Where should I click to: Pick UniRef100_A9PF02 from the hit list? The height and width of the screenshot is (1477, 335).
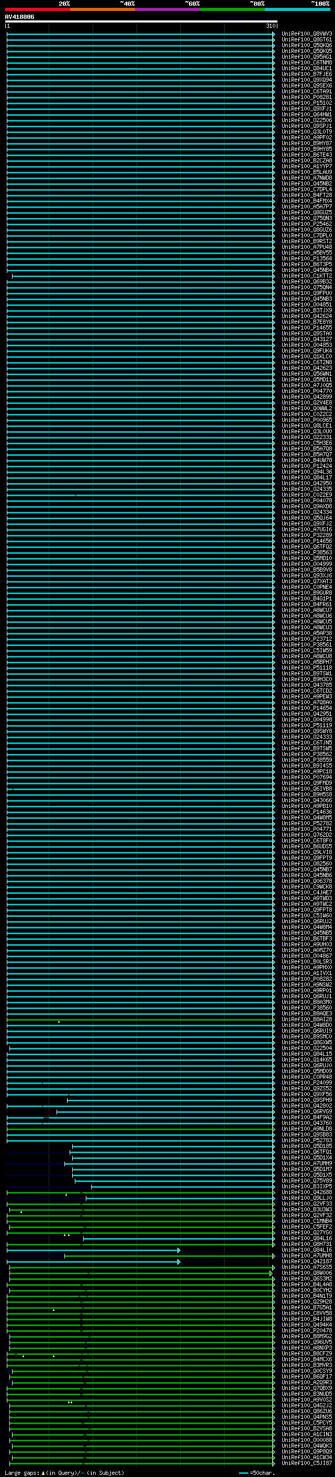pos(306,138)
